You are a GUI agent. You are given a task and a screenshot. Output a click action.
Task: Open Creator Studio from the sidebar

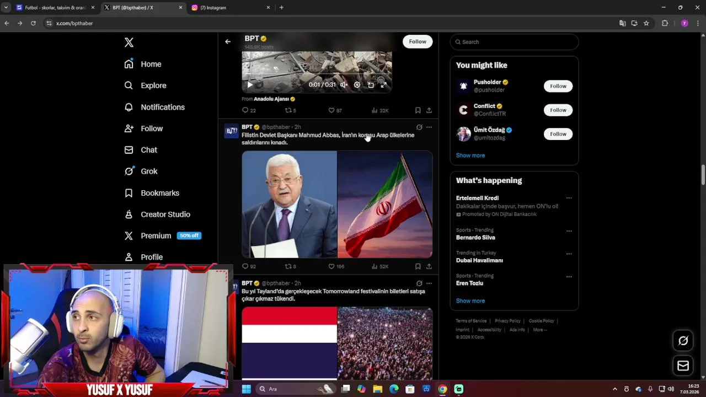click(x=157, y=214)
